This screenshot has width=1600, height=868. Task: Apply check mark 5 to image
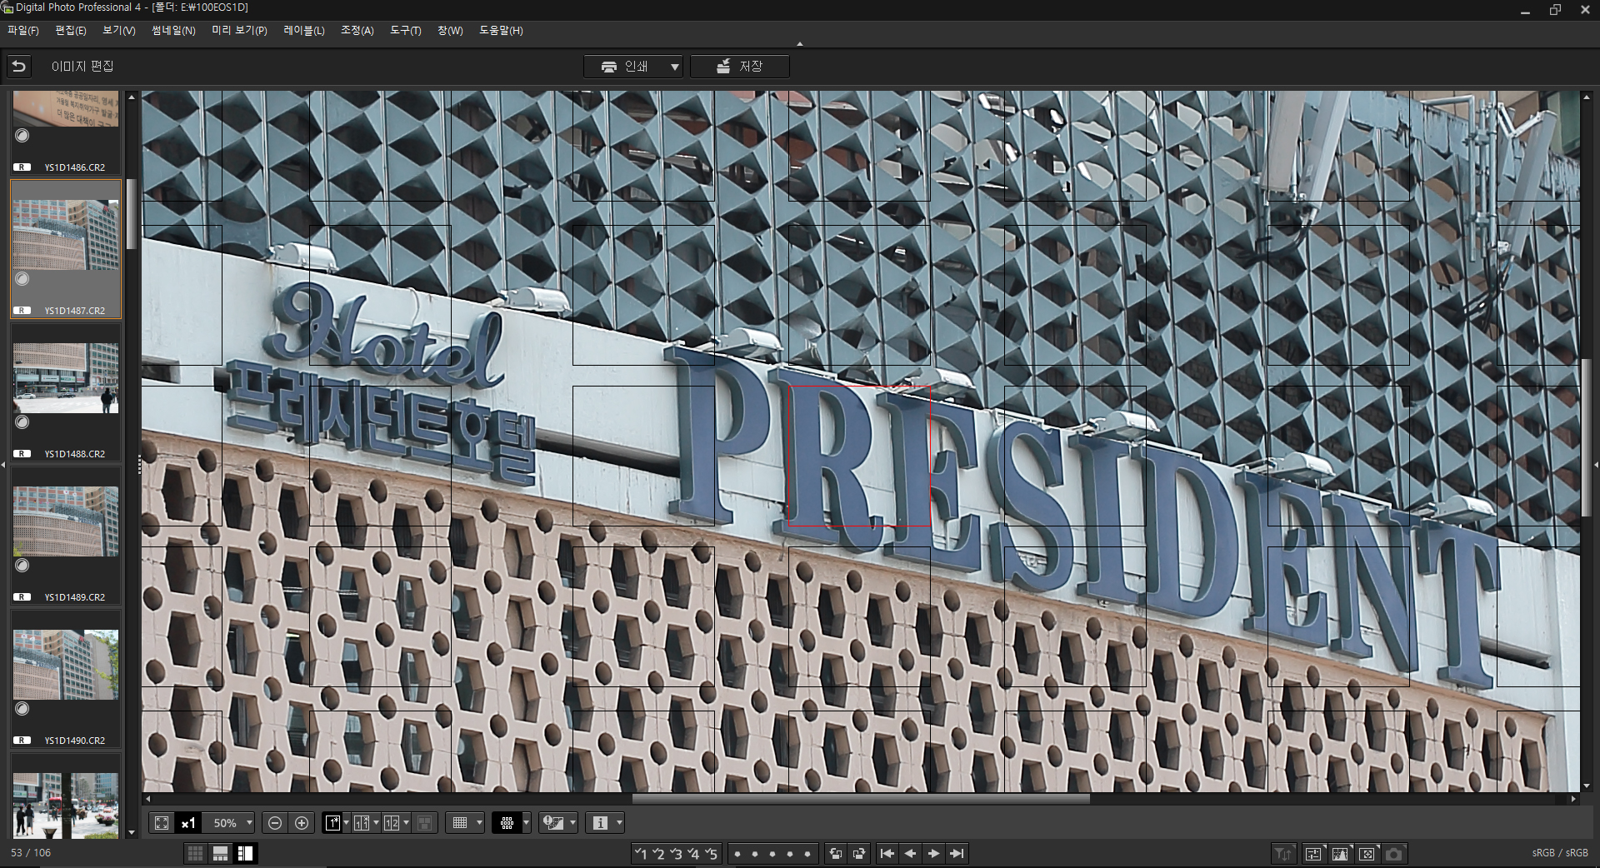tap(711, 854)
